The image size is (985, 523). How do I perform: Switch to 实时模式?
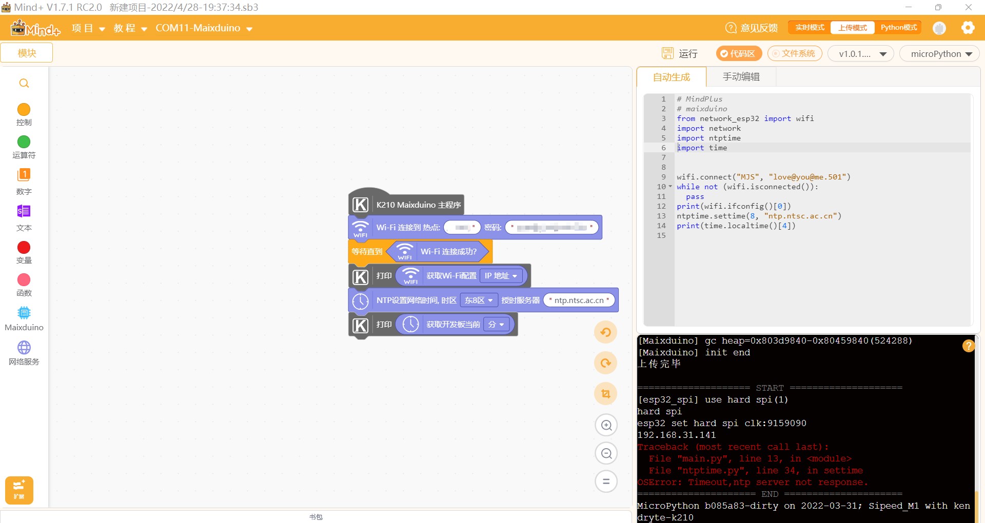(810, 28)
